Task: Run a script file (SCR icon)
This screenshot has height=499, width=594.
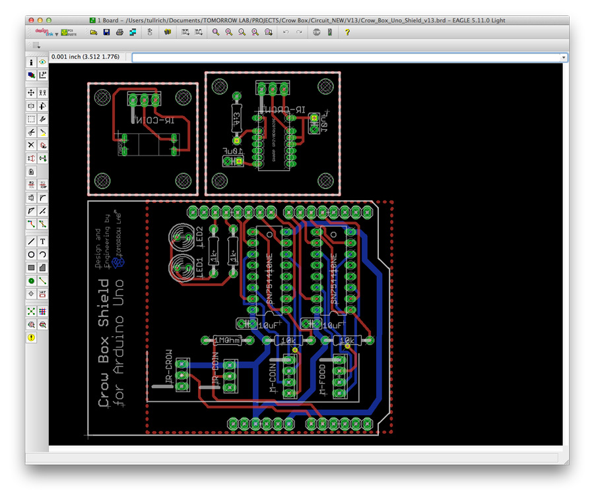Action: click(x=185, y=32)
